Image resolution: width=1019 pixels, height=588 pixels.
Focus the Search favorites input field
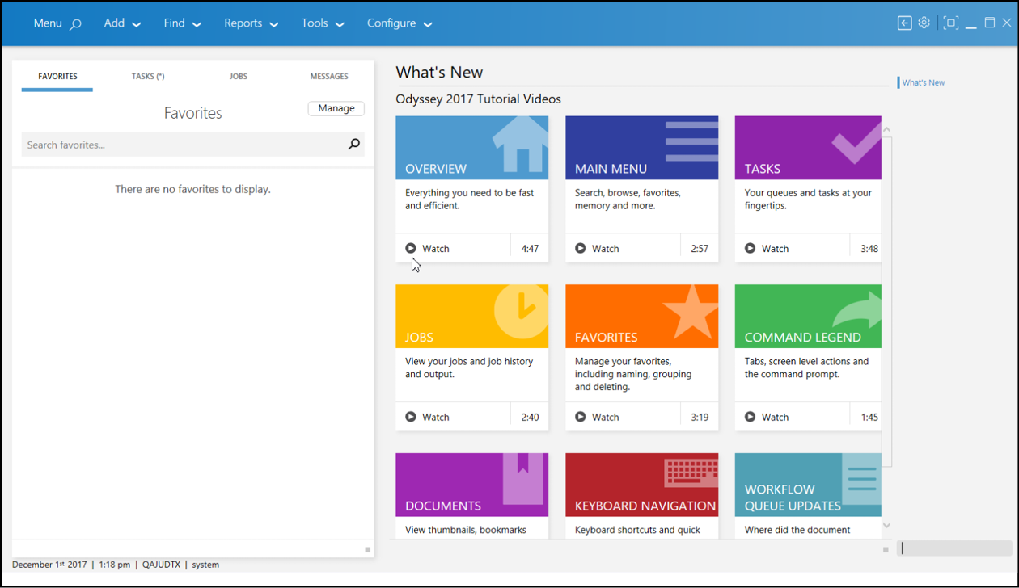182,145
